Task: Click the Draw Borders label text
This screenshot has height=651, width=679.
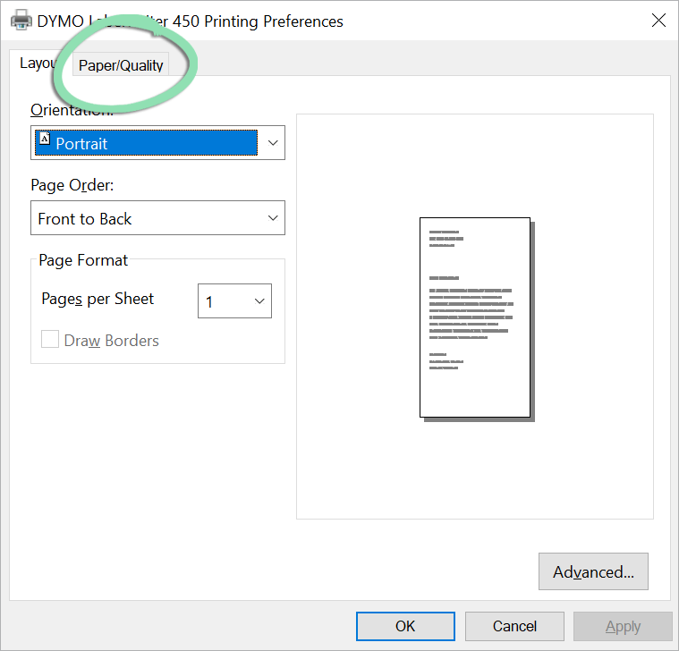Action: pyautogui.click(x=111, y=341)
